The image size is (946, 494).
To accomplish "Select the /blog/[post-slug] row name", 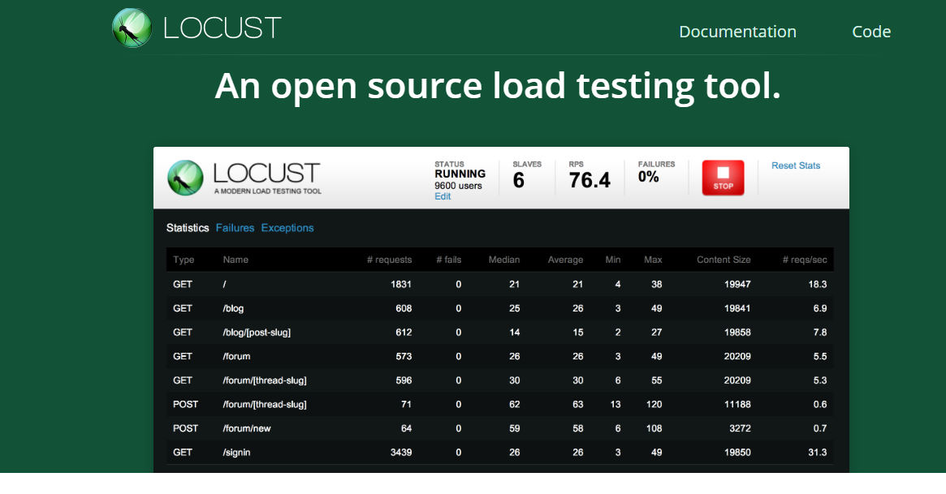I will 257,333.
